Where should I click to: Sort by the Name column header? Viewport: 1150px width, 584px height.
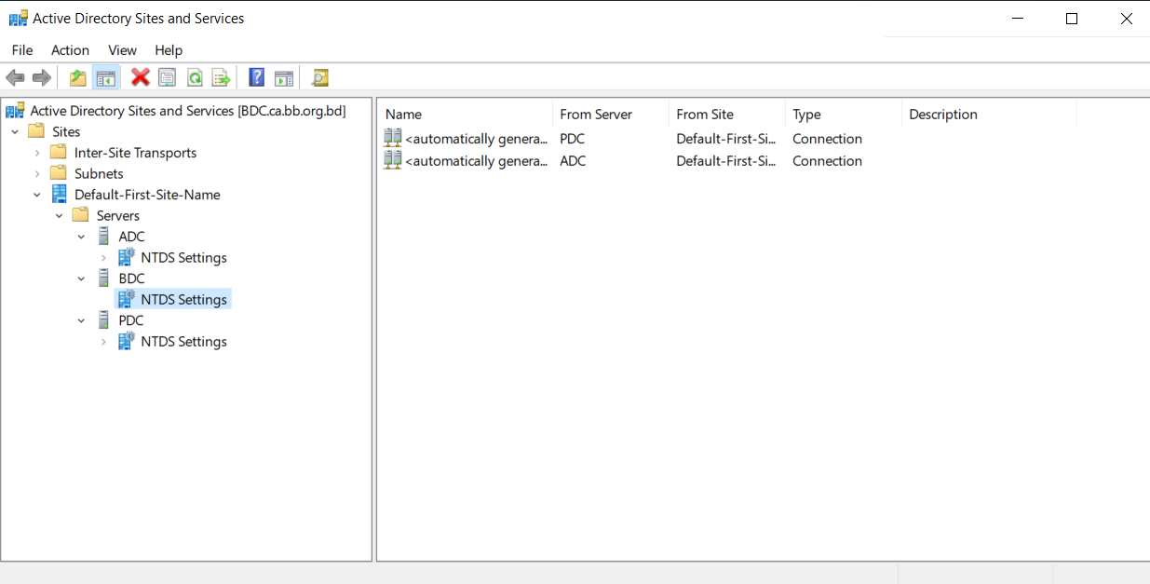click(x=466, y=115)
